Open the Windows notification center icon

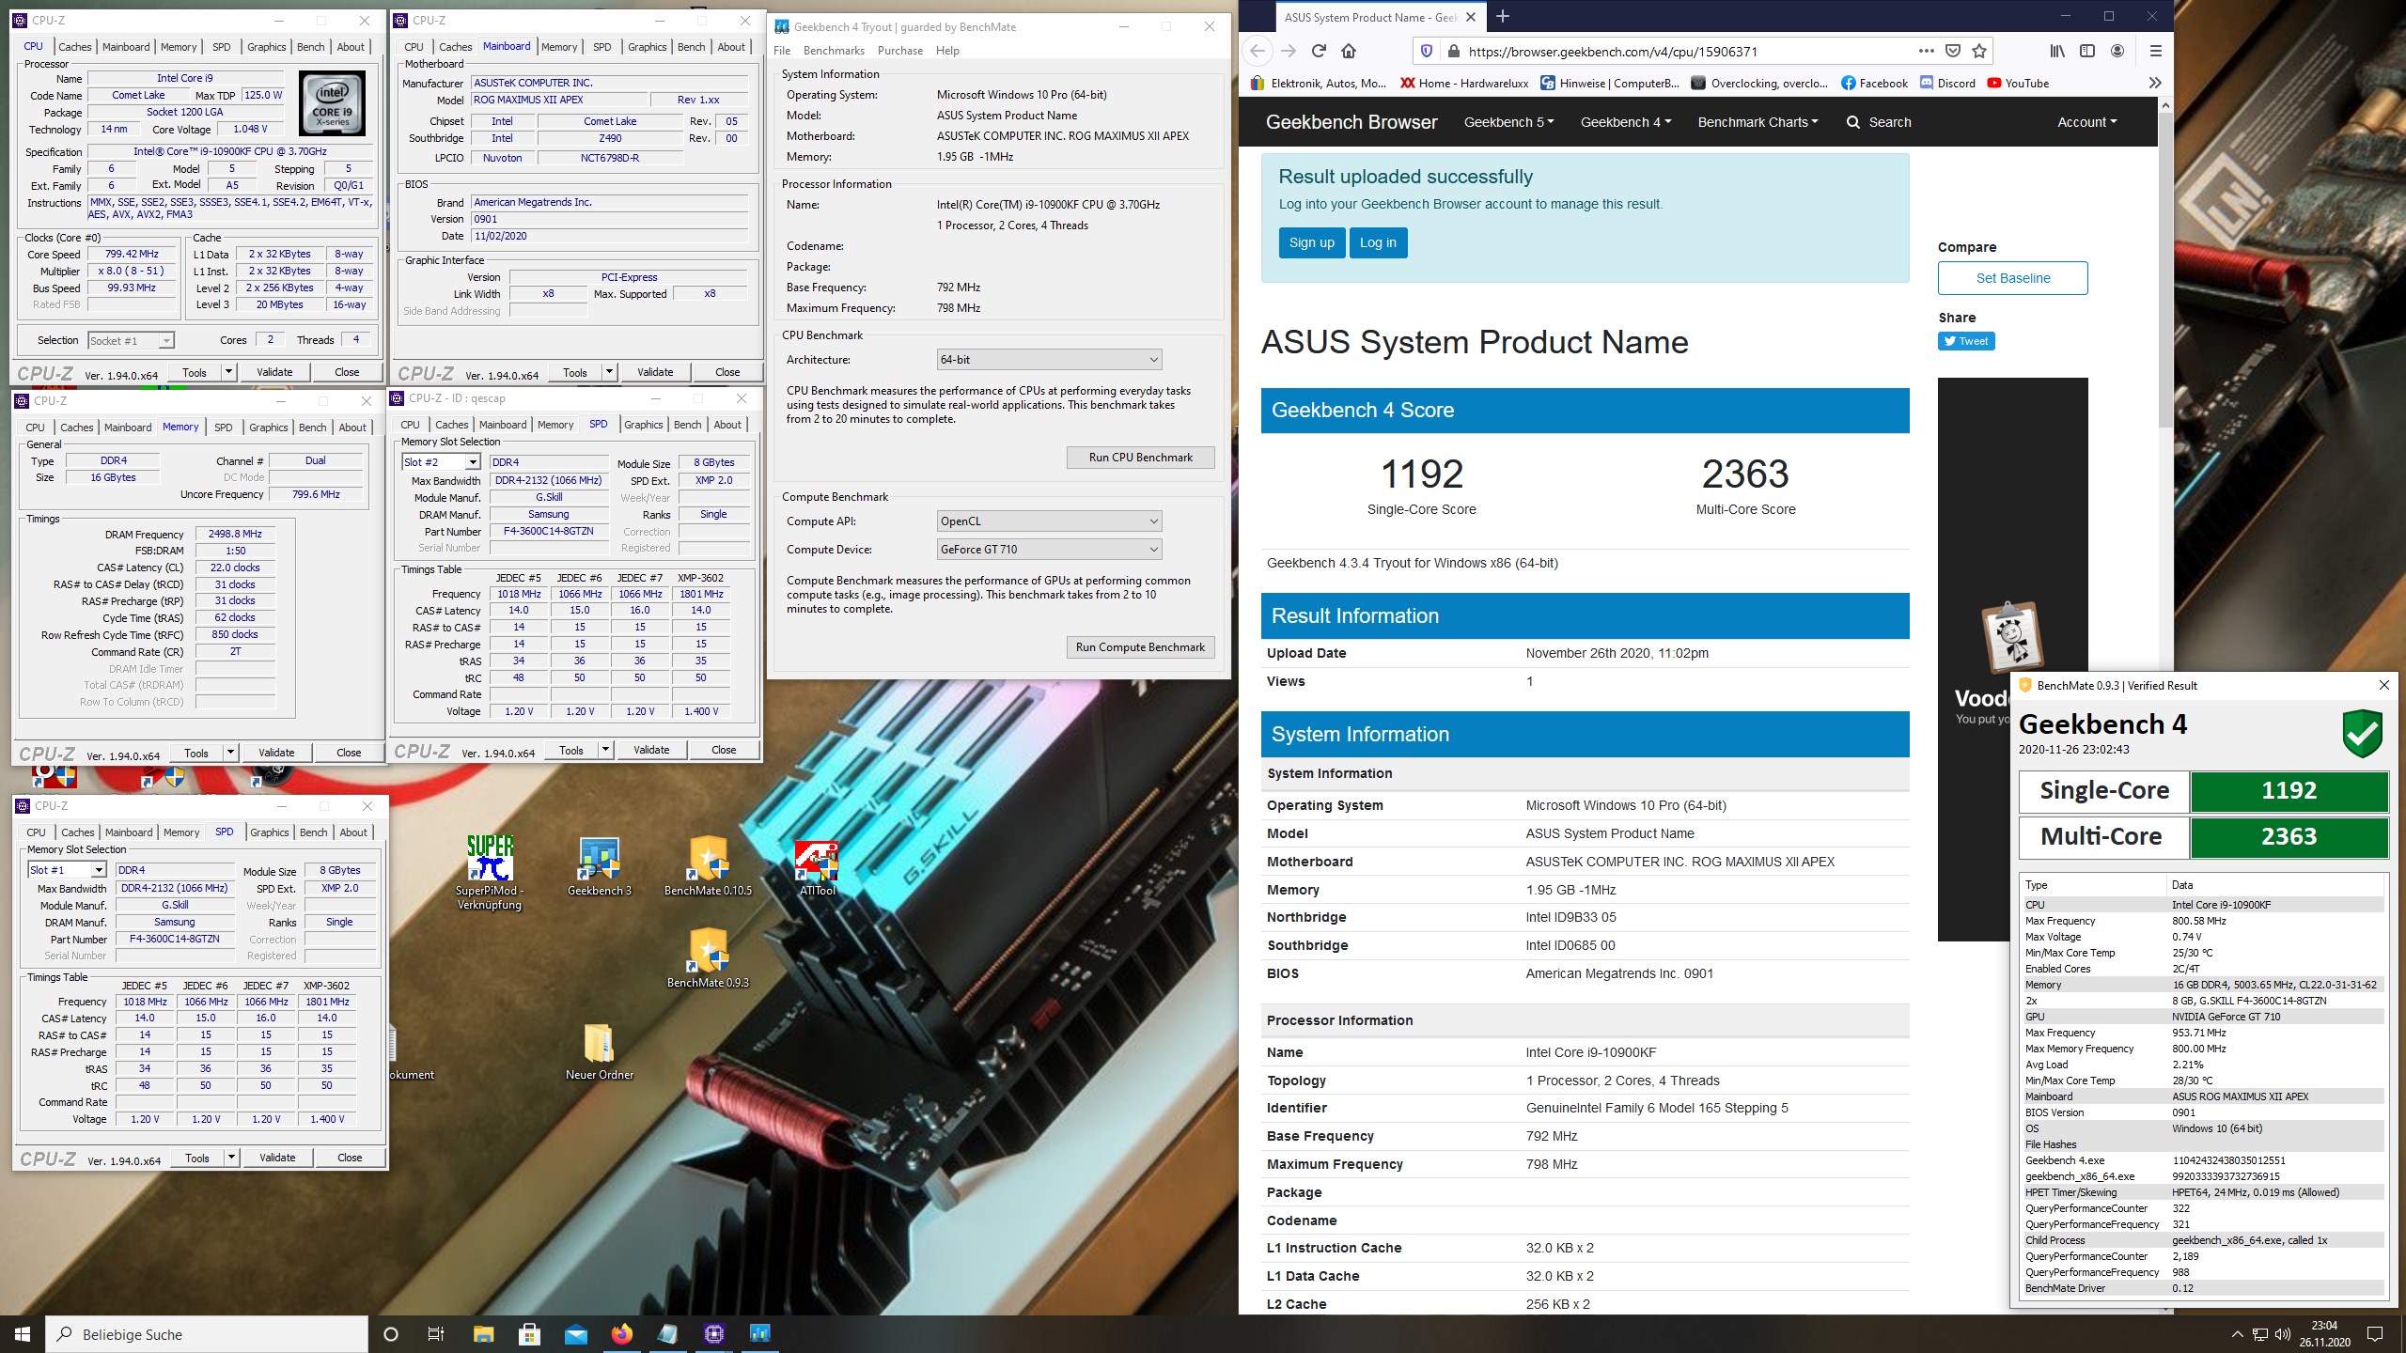(2375, 1334)
